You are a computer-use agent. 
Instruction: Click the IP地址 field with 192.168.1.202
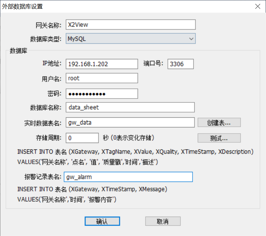click(102, 64)
